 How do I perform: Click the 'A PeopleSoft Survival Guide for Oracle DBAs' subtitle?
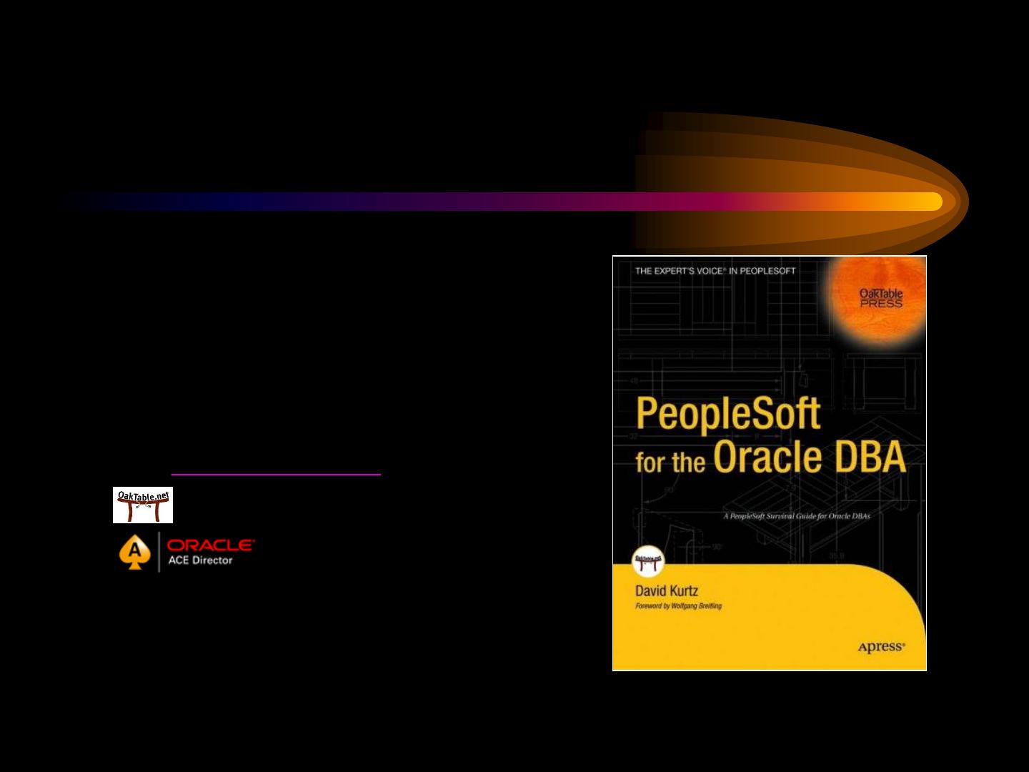click(797, 515)
